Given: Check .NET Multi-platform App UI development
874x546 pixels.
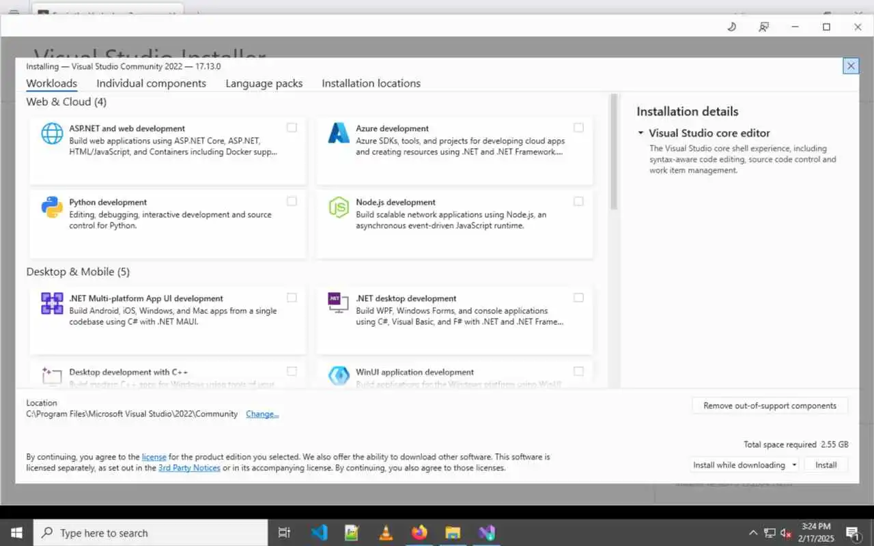Looking at the screenshot, I should coord(292,298).
